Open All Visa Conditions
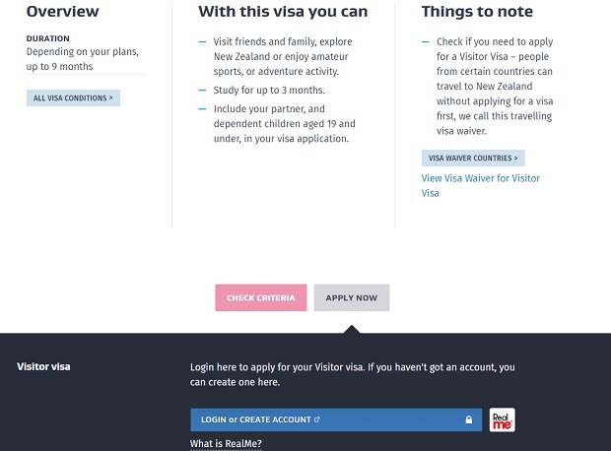 pyautogui.click(x=73, y=98)
